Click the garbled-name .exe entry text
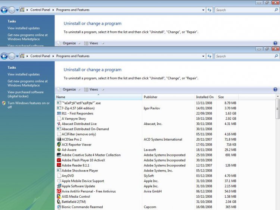The image size is (280, 210). pyautogui.click(x=81, y=103)
